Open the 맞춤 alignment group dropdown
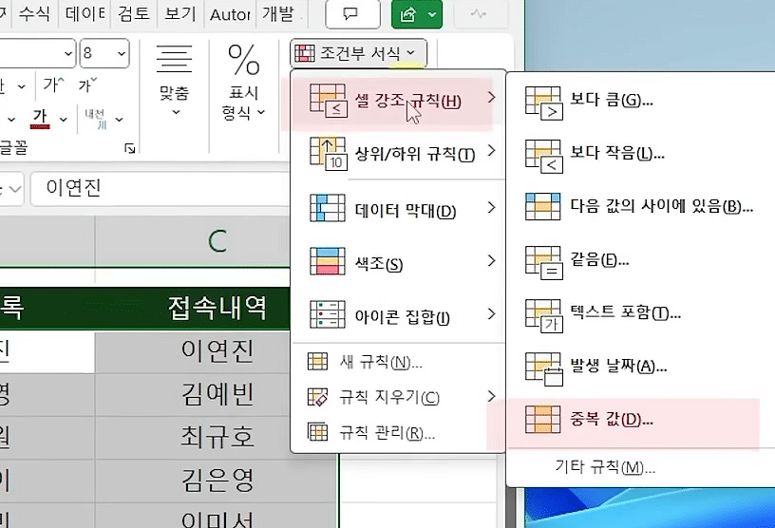 point(174,82)
